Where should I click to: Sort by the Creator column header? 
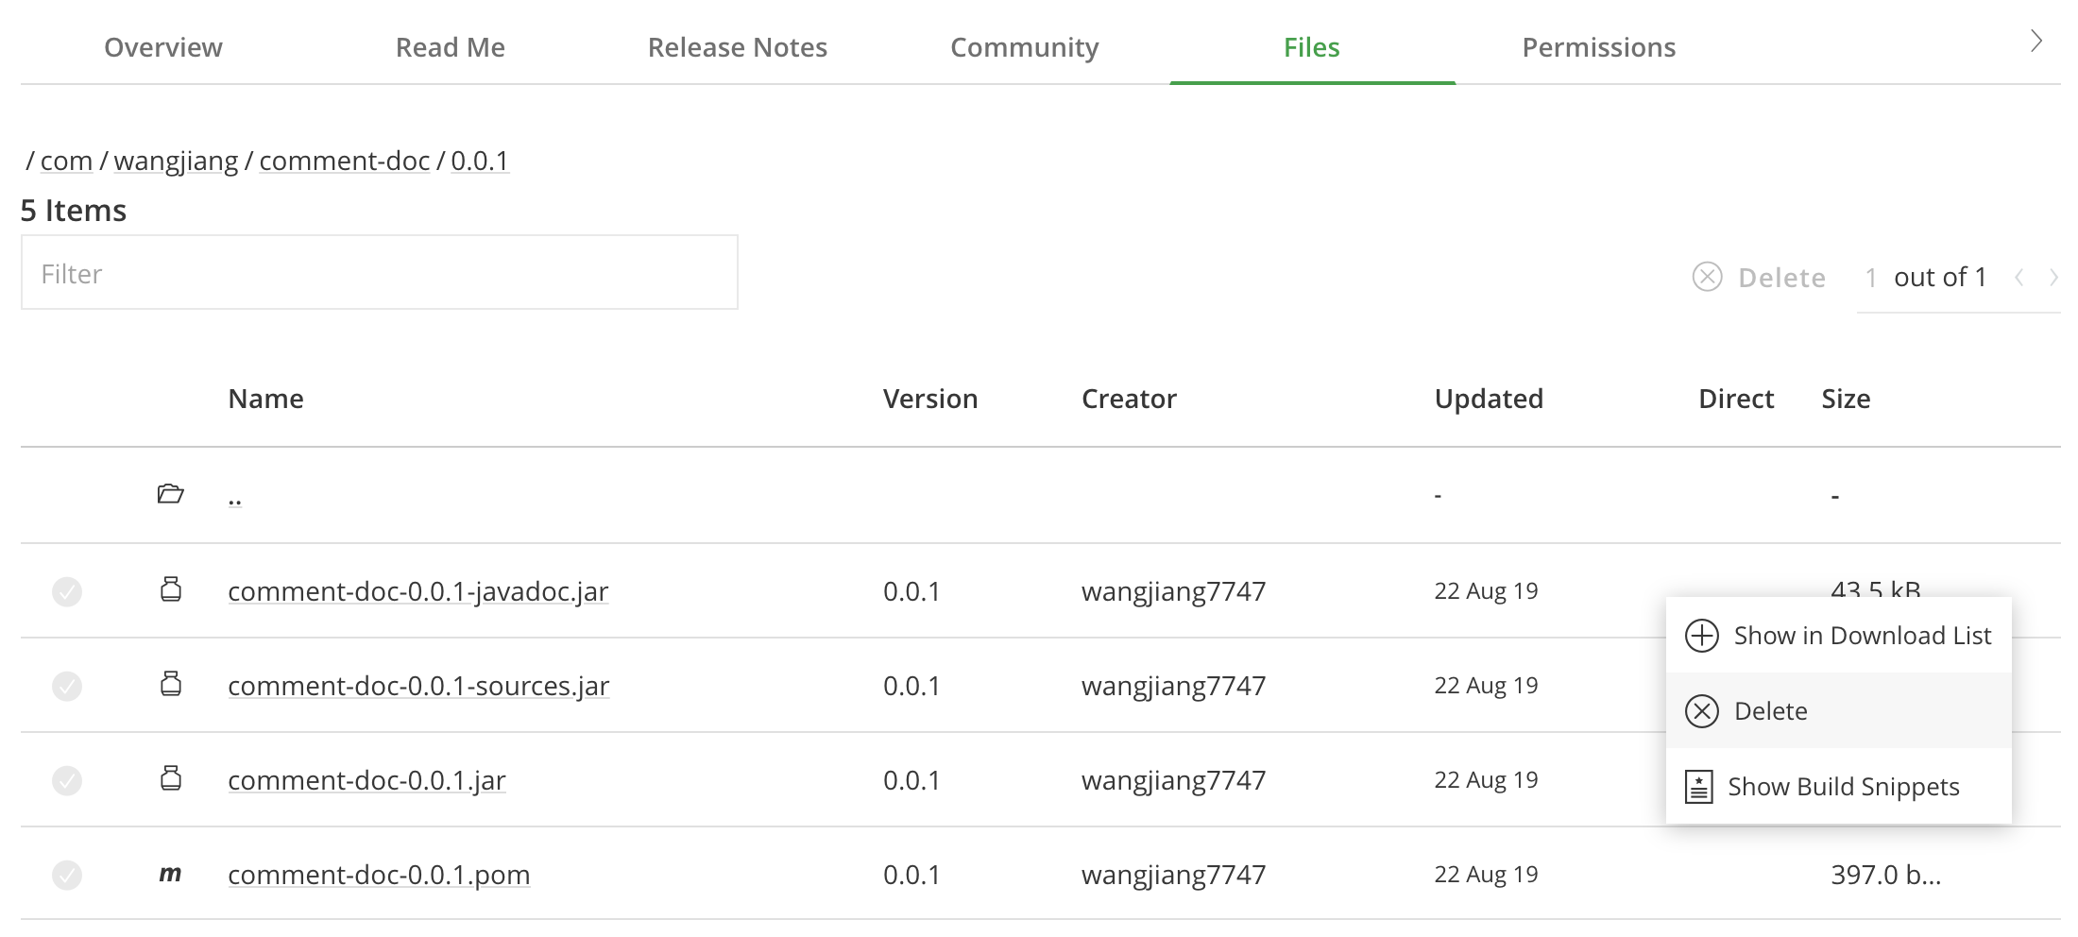pos(1129,399)
